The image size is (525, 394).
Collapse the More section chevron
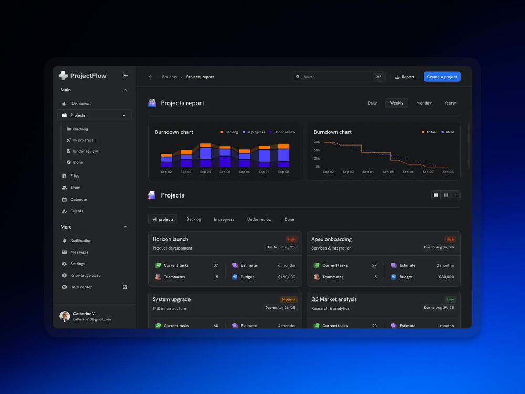(x=125, y=227)
